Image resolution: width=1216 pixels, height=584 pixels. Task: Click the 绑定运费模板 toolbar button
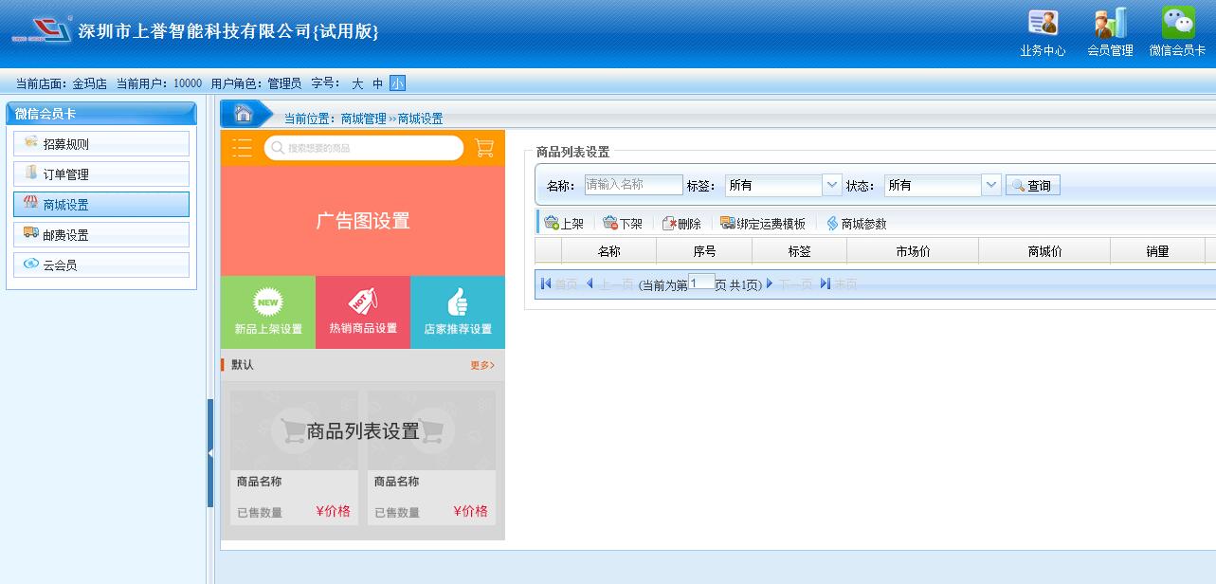[763, 224]
